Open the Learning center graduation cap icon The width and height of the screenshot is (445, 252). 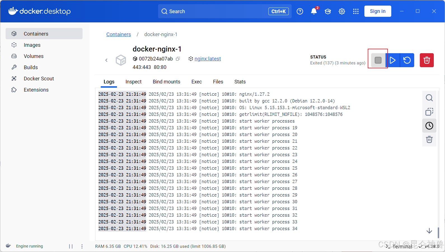[328, 11]
